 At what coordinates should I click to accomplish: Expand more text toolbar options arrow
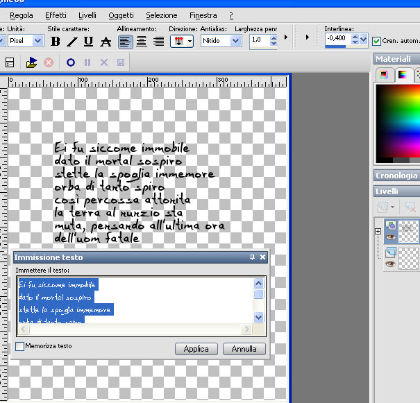click(x=286, y=37)
